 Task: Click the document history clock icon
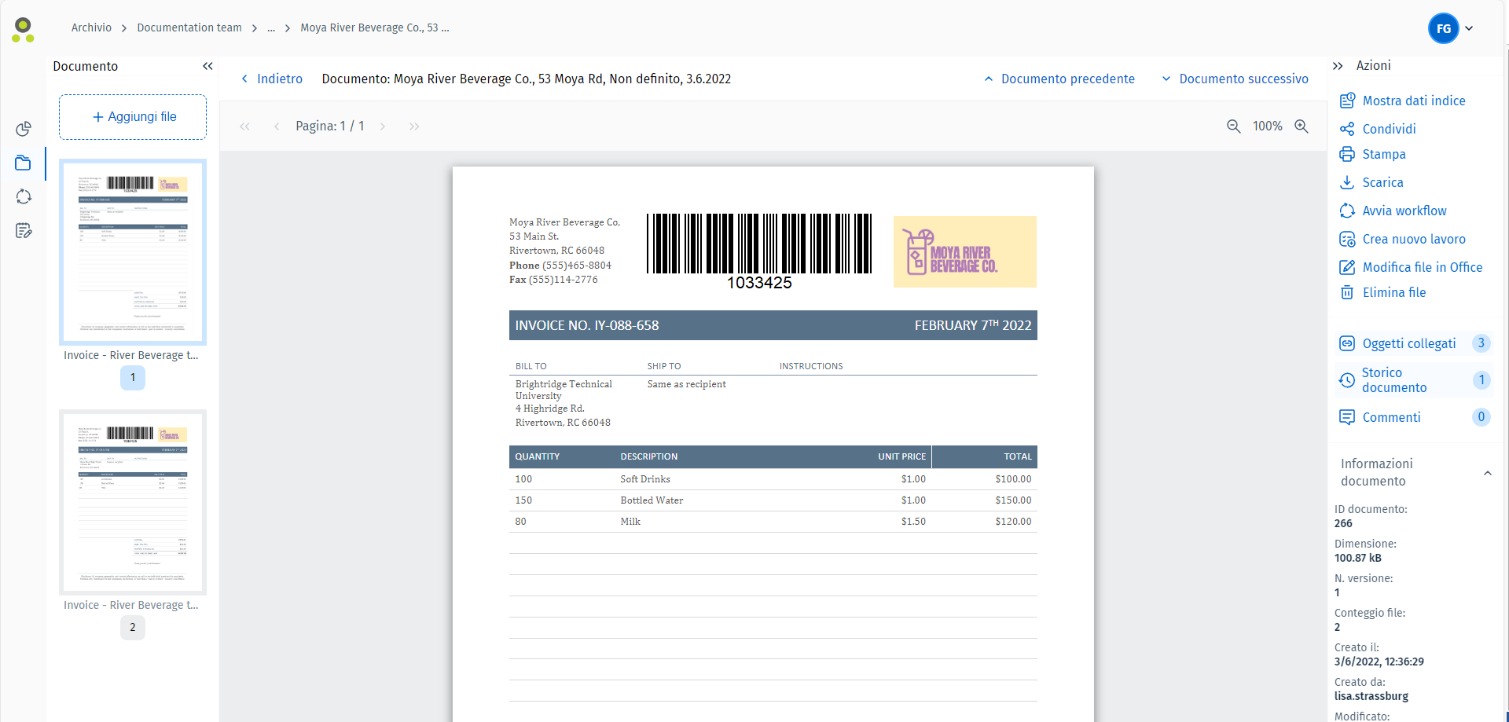(1347, 380)
